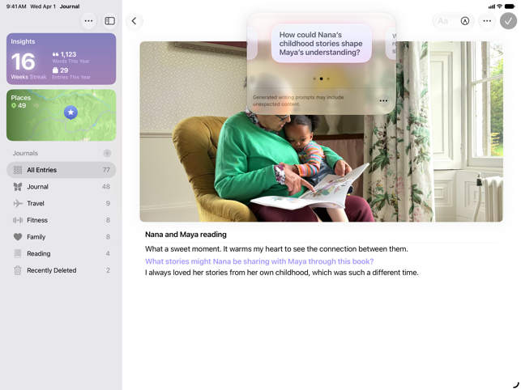521x390 pixels.
Task: Open Recently Deleted trash folder
Action: pyautogui.click(x=61, y=270)
